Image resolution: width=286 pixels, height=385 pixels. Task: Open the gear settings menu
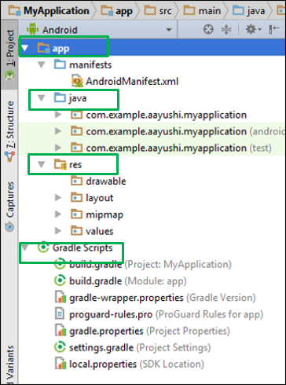pyautogui.click(x=253, y=29)
